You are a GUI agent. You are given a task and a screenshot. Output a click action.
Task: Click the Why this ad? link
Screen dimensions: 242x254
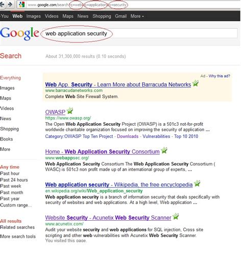point(219,76)
